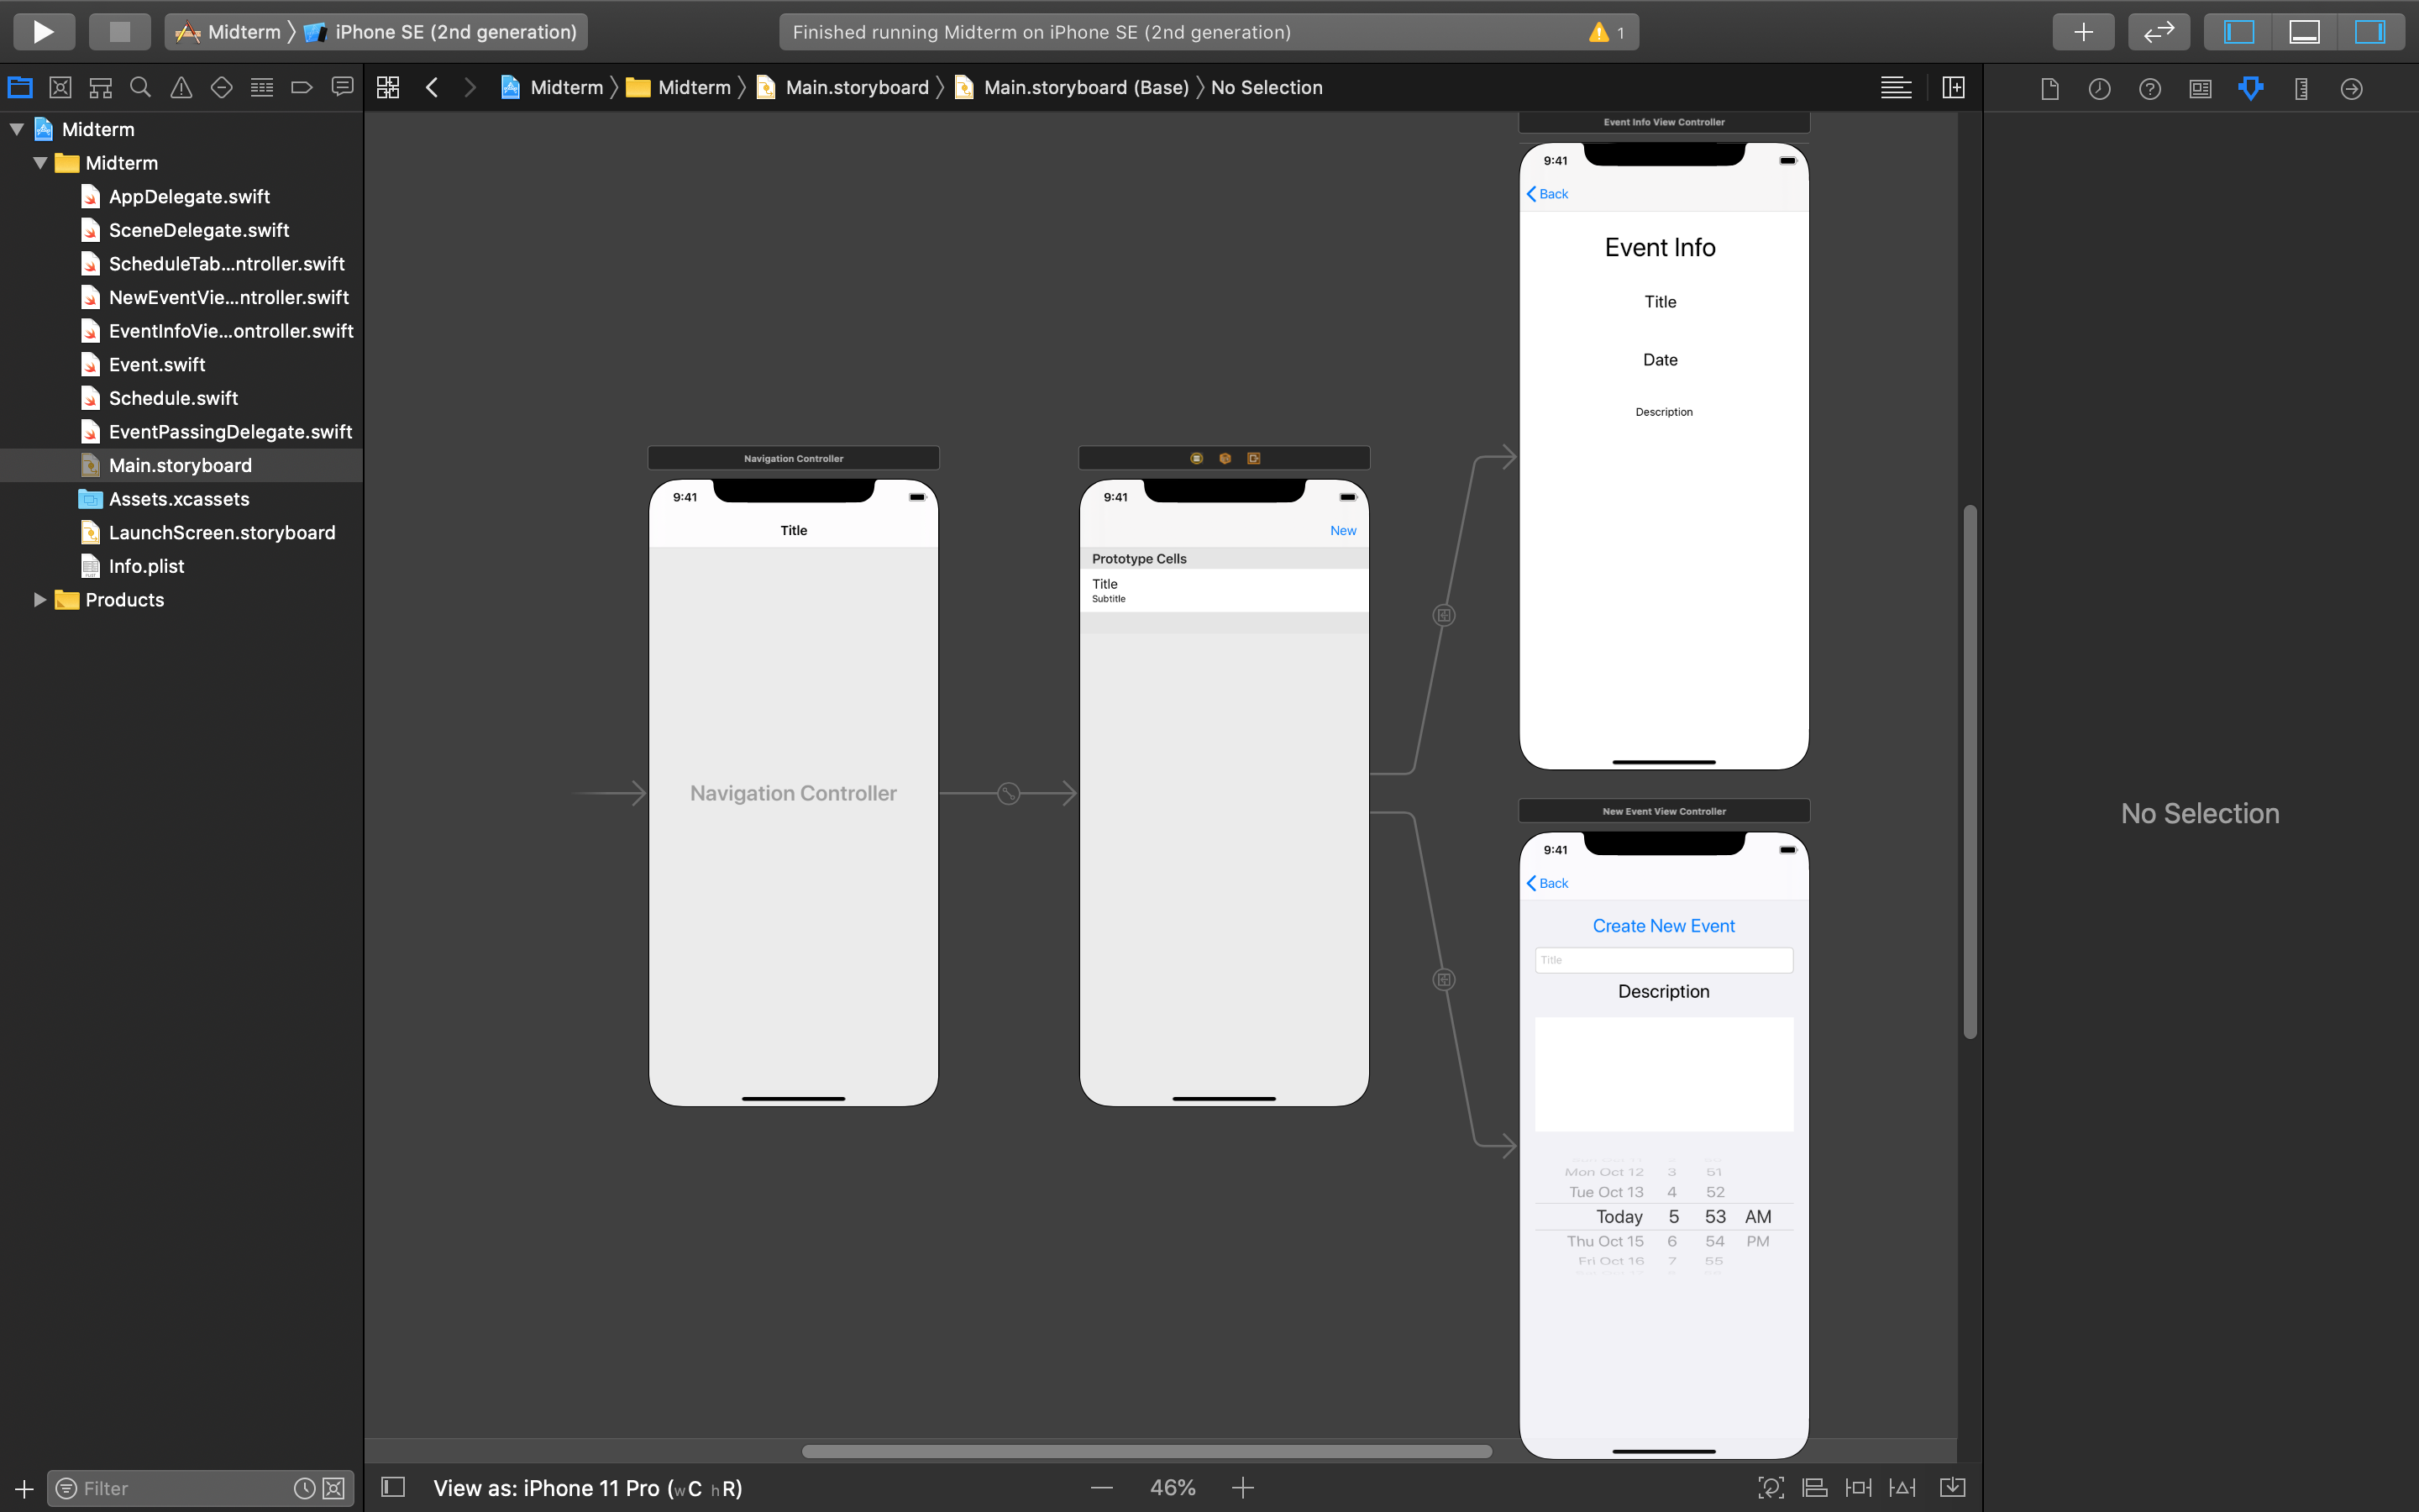This screenshot has height=1512, width=2419.
Task: Open the warning issue indicator
Action: tap(1608, 32)
